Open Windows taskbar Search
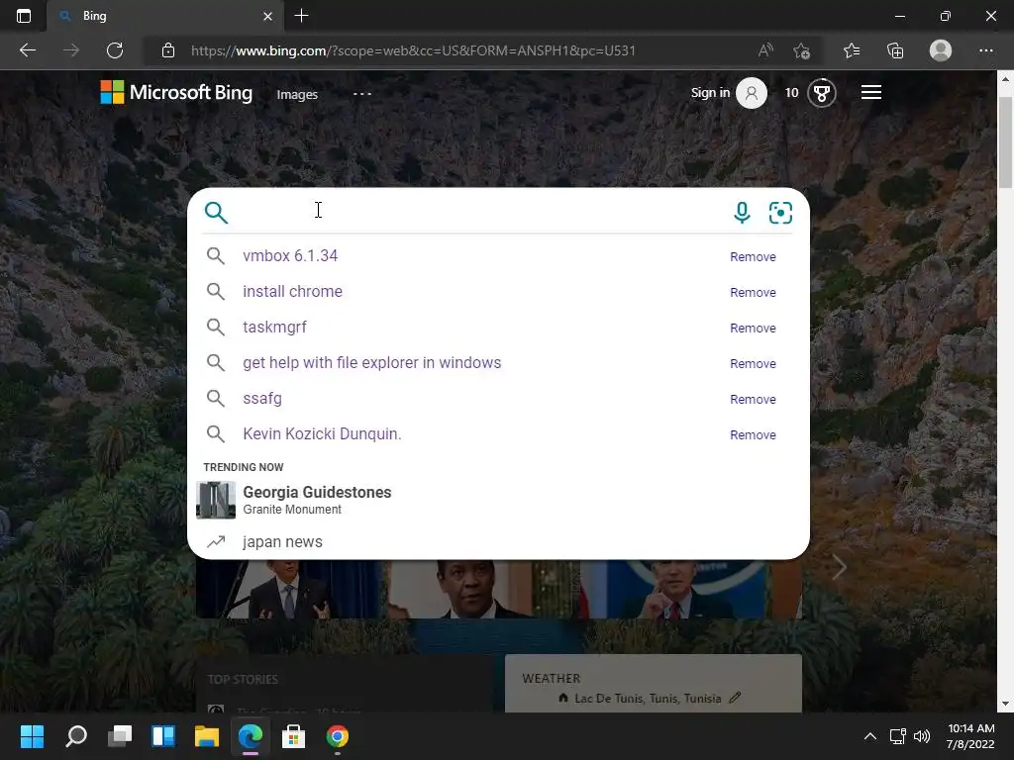 click(76, 736)
